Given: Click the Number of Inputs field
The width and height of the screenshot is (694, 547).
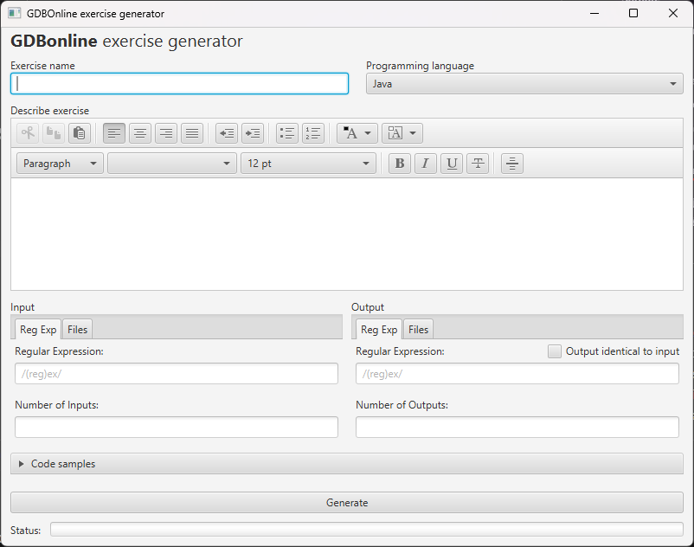Looking at the screenshot, I should pyautogui.click(x=177, y=427).
